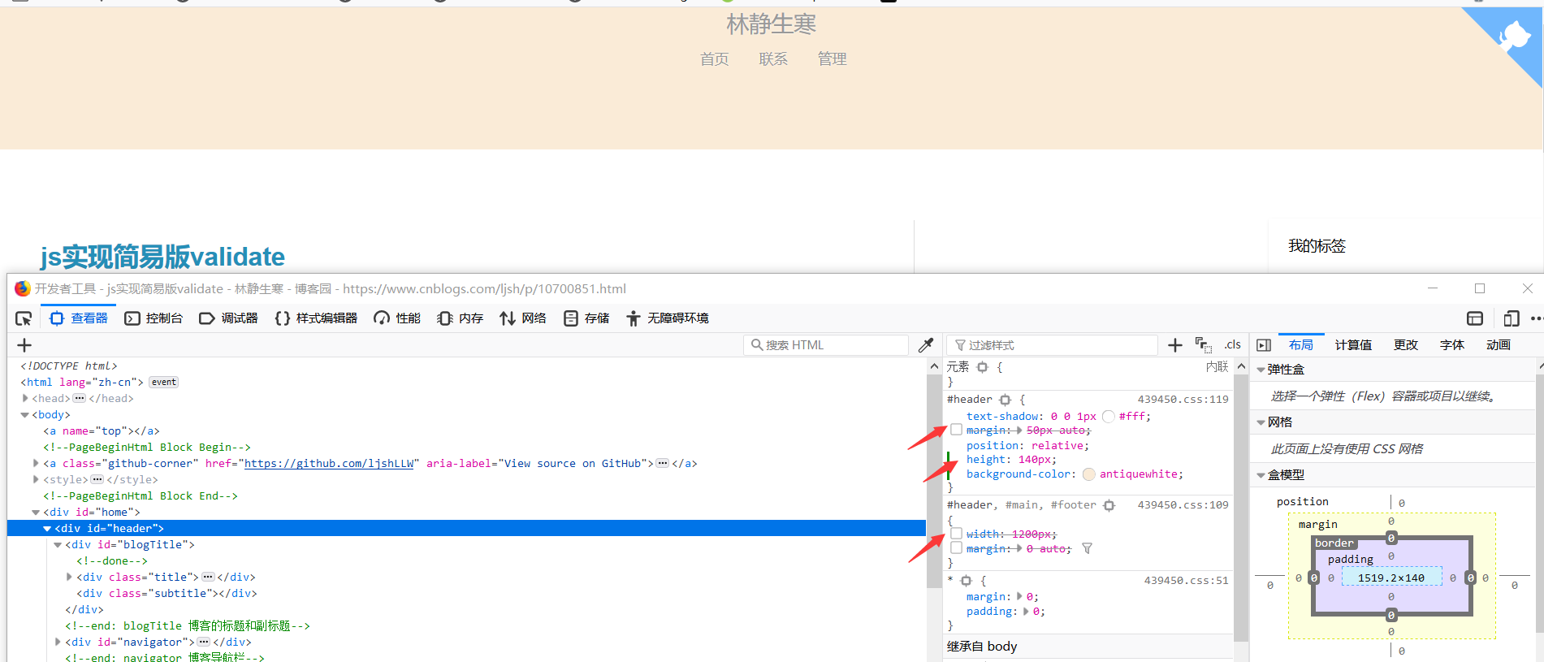Image resolution: width=1544 pixels, height=662 pixels.
Task: Expand ellipsis badge of div class title
Action: 208,578
